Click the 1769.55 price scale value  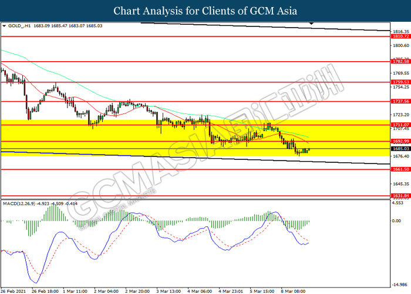(401, 73)
